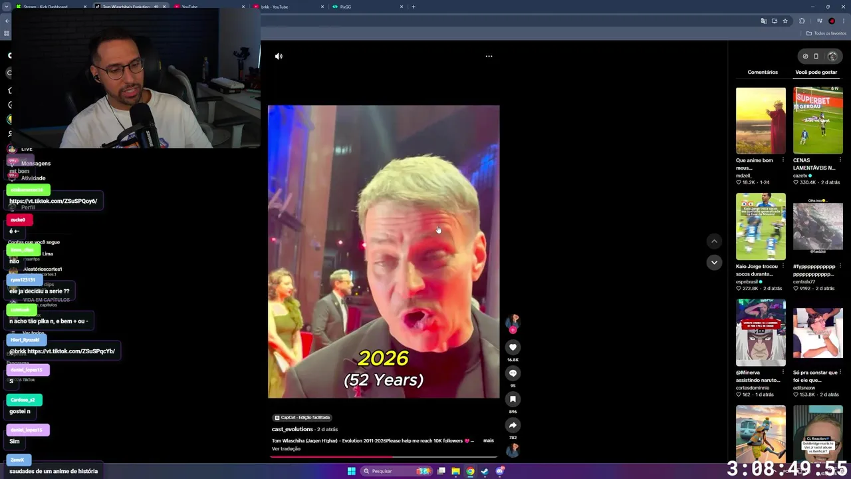851x479 pixels.
Task: Bookmark the video with the save icon
Action: (513, 399)
